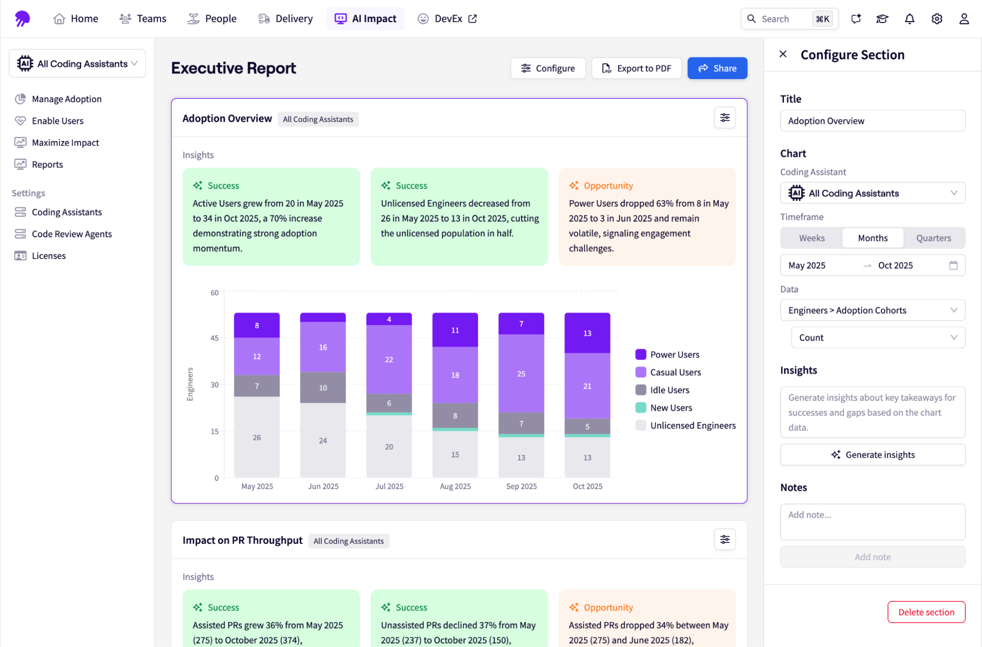Open the AI Impact navigation icon
Viewport: 982px width, 647px height.
(340, 18)
